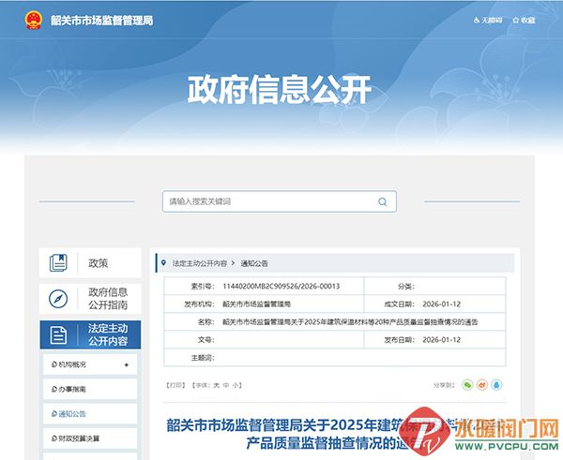This screenshot has height=460, width=563.
Task: Click 收藏 to favorite the site
Action: click(523, 20)
